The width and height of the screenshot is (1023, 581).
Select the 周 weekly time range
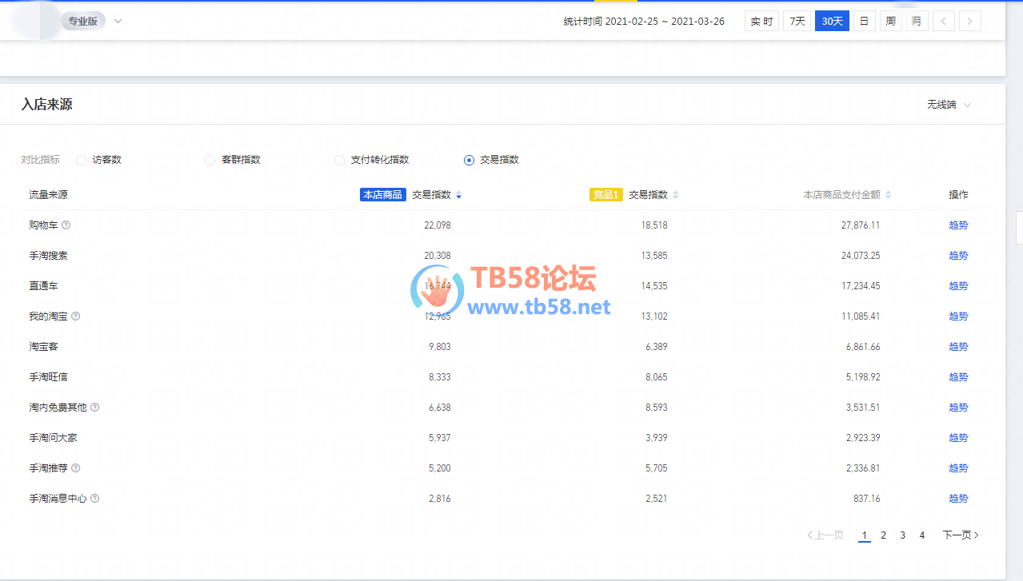tap(889, 22)
